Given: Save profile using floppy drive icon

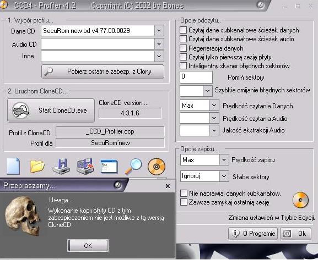Looking at the screenshot, I should [x=61, y=167].
